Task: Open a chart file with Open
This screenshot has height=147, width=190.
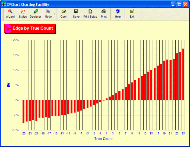Action: 64,13
